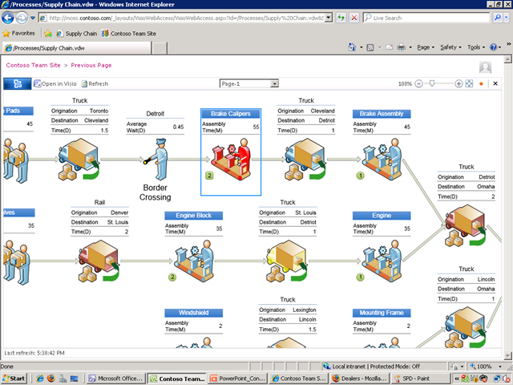The height and width of the screenshot is (385, 513).
Task: Click the orange dot status icon
Action: (x=481, y=83)
